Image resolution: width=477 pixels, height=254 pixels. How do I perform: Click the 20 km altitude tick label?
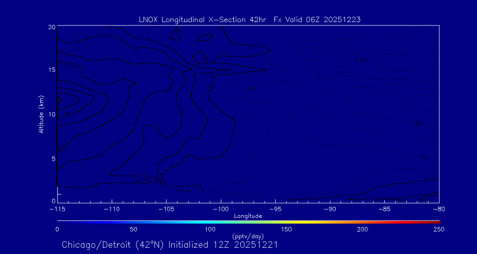click(51, 27)
